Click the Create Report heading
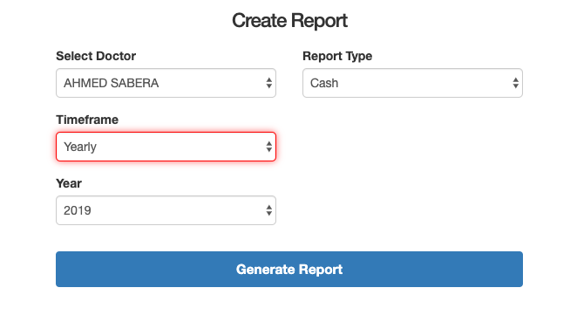Image resolution: width=577 pixels, height=322 pixels. click(x=289, y=21)
